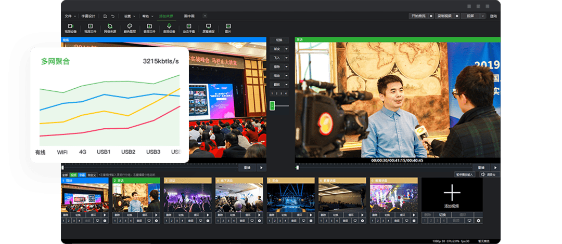Switch to the 画中画 tab
Viewport: 562px width, 244px height.
[x=189, y=16]
